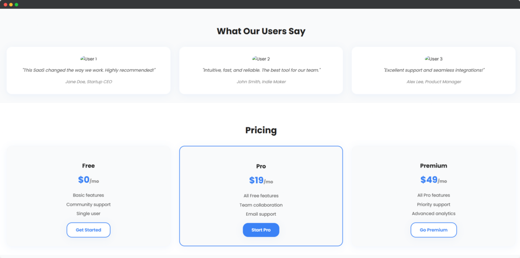Click the Go Premium button
The height and width of the screenshot is (258, 520).
[x=434, y=230]
